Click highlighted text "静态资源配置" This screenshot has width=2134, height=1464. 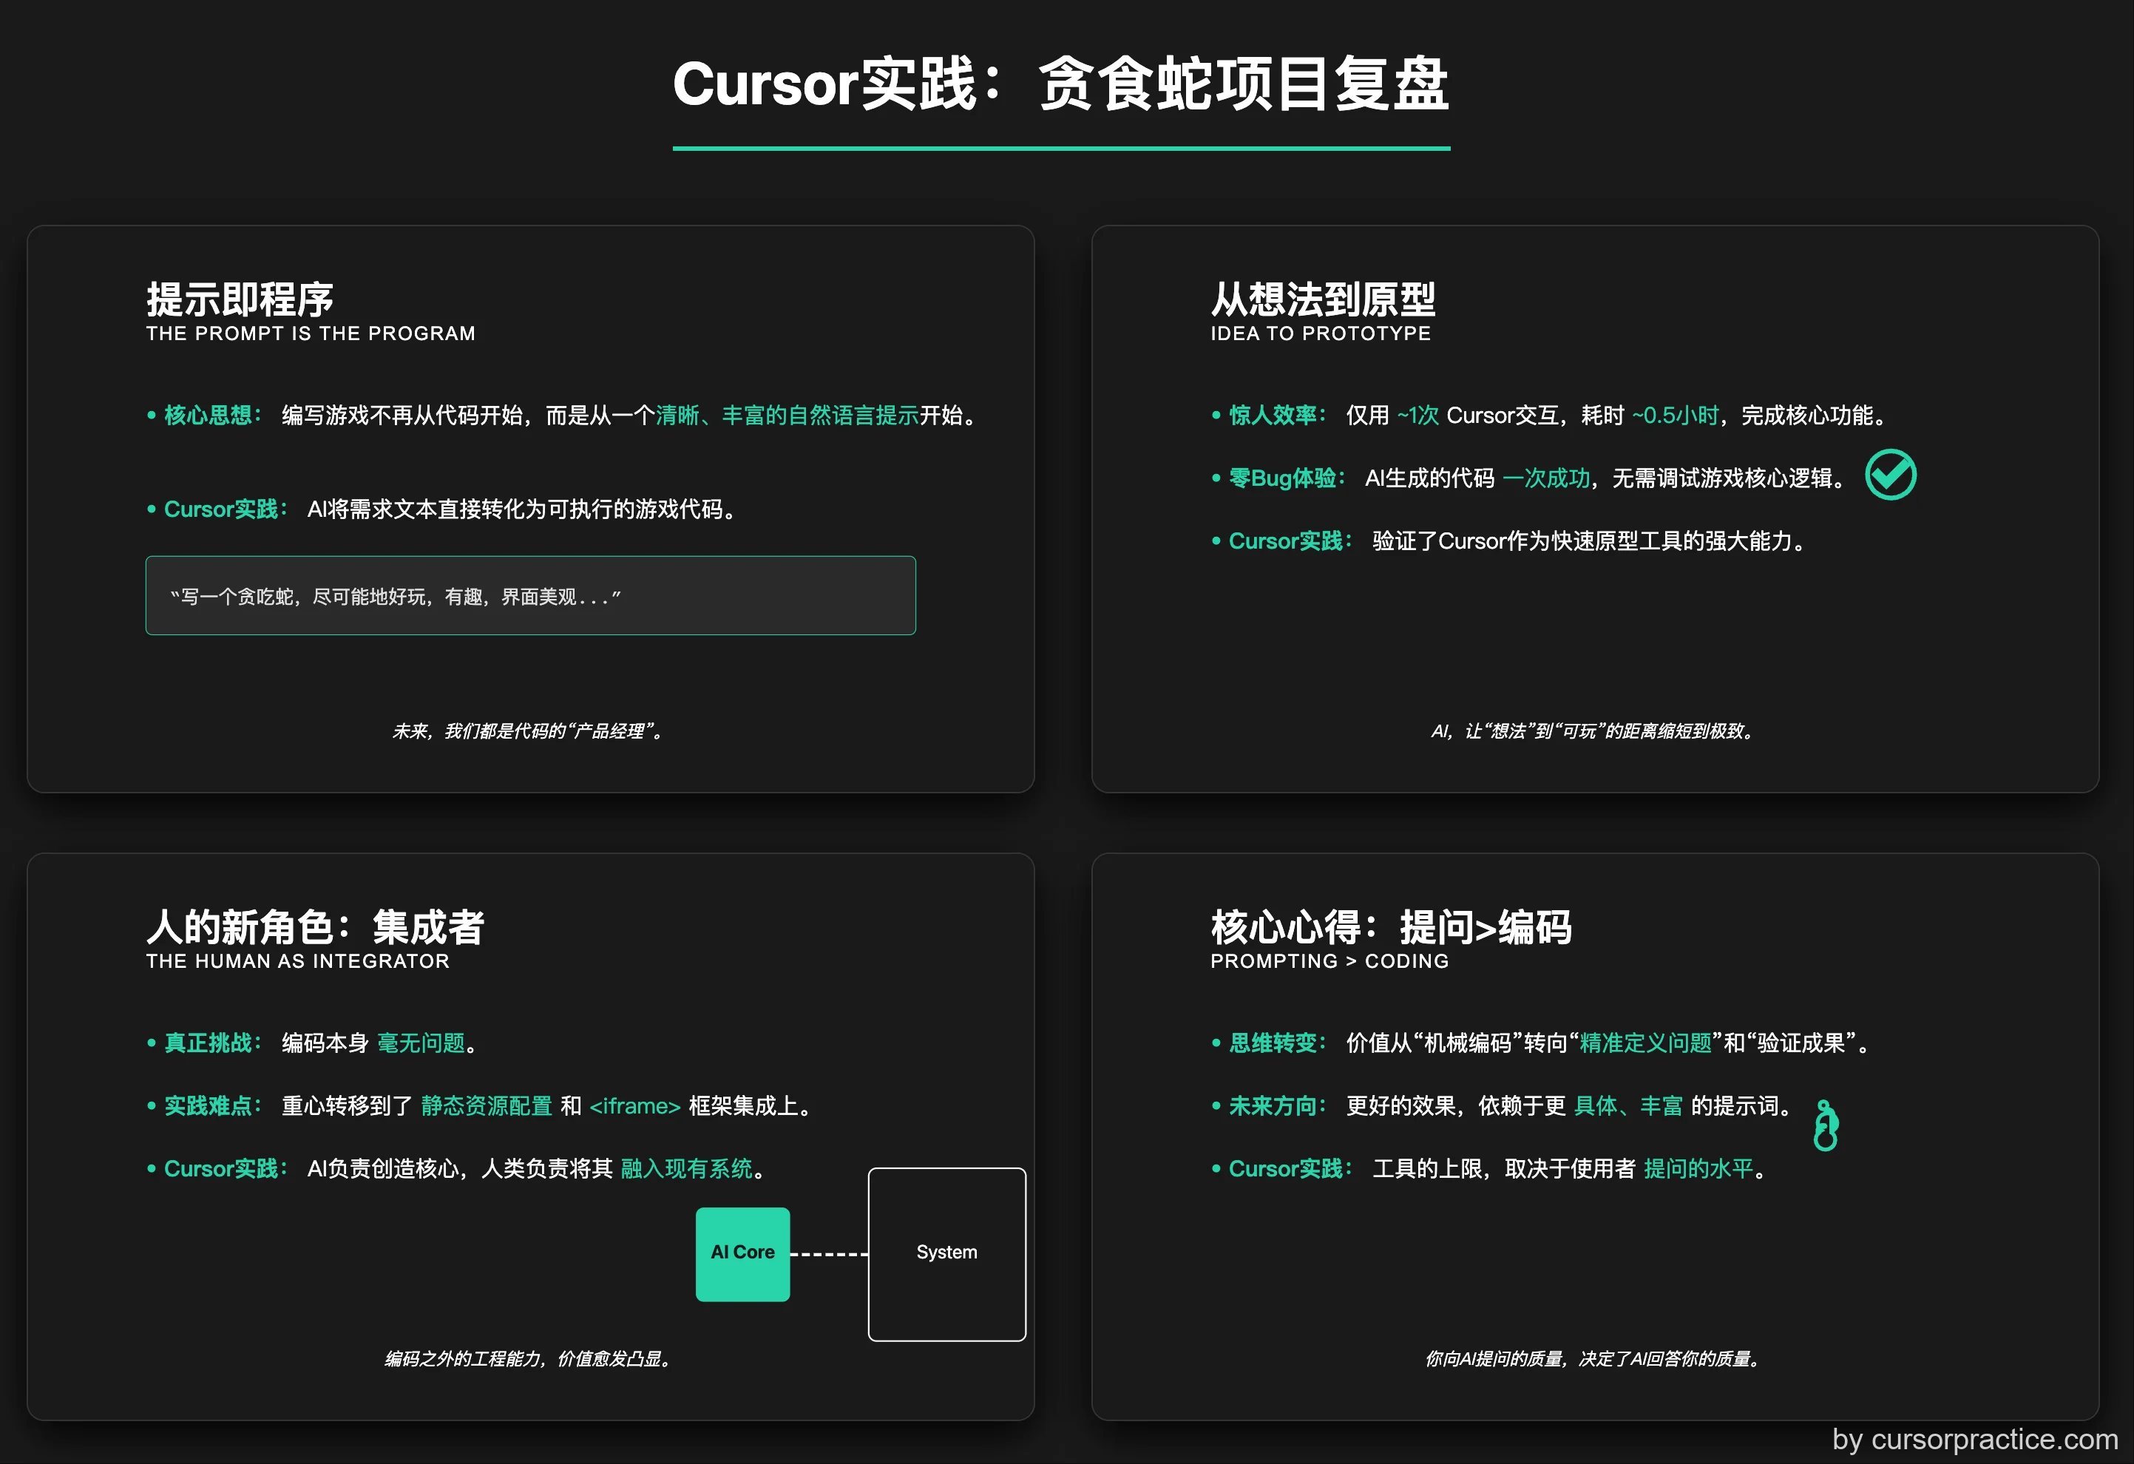[x=487, y=1106]
